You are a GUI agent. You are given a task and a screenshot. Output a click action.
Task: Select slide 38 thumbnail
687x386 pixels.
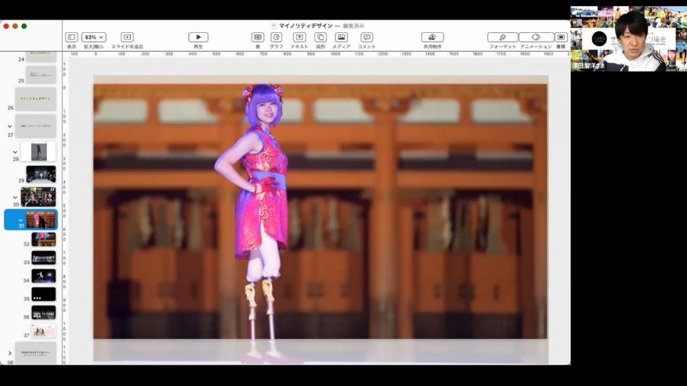pos(36,354)
